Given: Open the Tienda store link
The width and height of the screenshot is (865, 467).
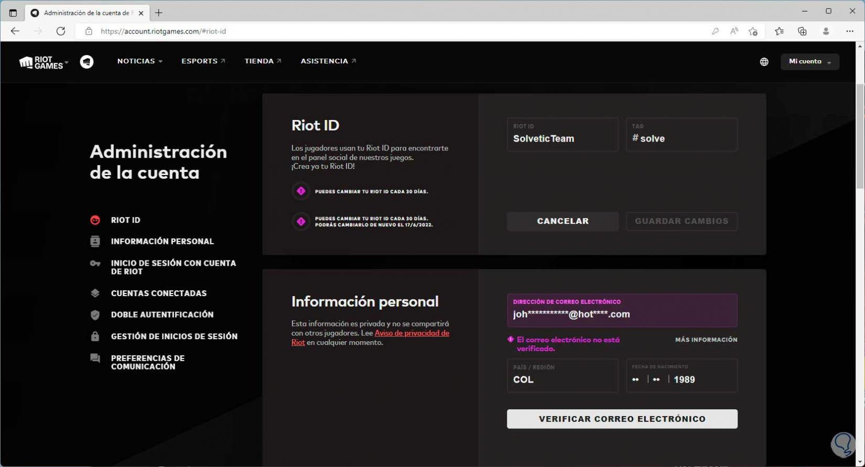Looking at the screenshot, I should coord(263,61).
